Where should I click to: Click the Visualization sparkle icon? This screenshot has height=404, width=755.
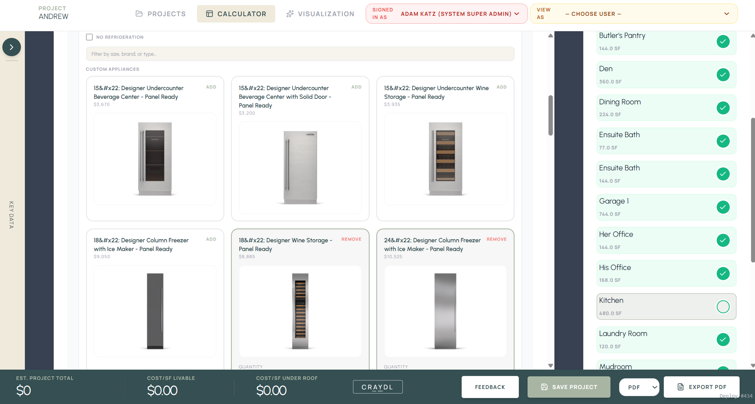coord(290,14)
